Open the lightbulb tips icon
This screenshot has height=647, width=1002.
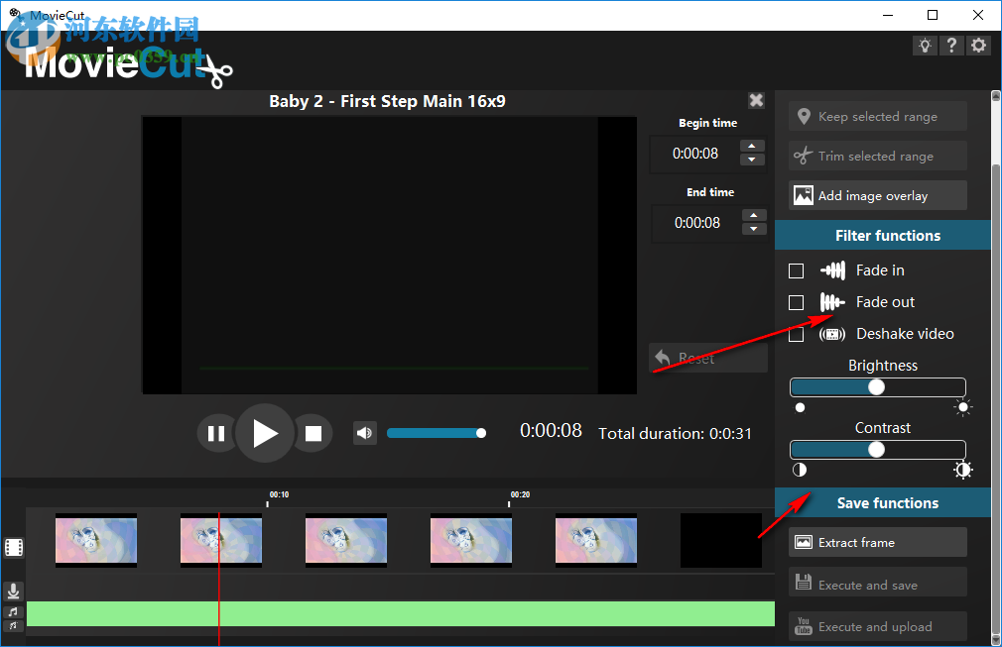[x=925, y=46]
